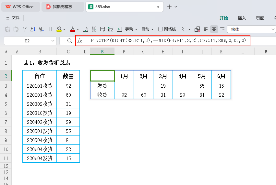The width and height of the screenshot is (276, 185).
Task: Click the zoom magnifier beside formula bar
Action: click(x=70, y=41)
